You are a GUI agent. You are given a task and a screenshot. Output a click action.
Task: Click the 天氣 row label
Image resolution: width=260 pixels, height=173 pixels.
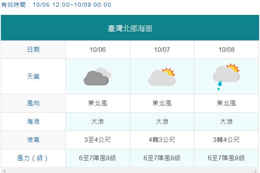coord(33,77)
